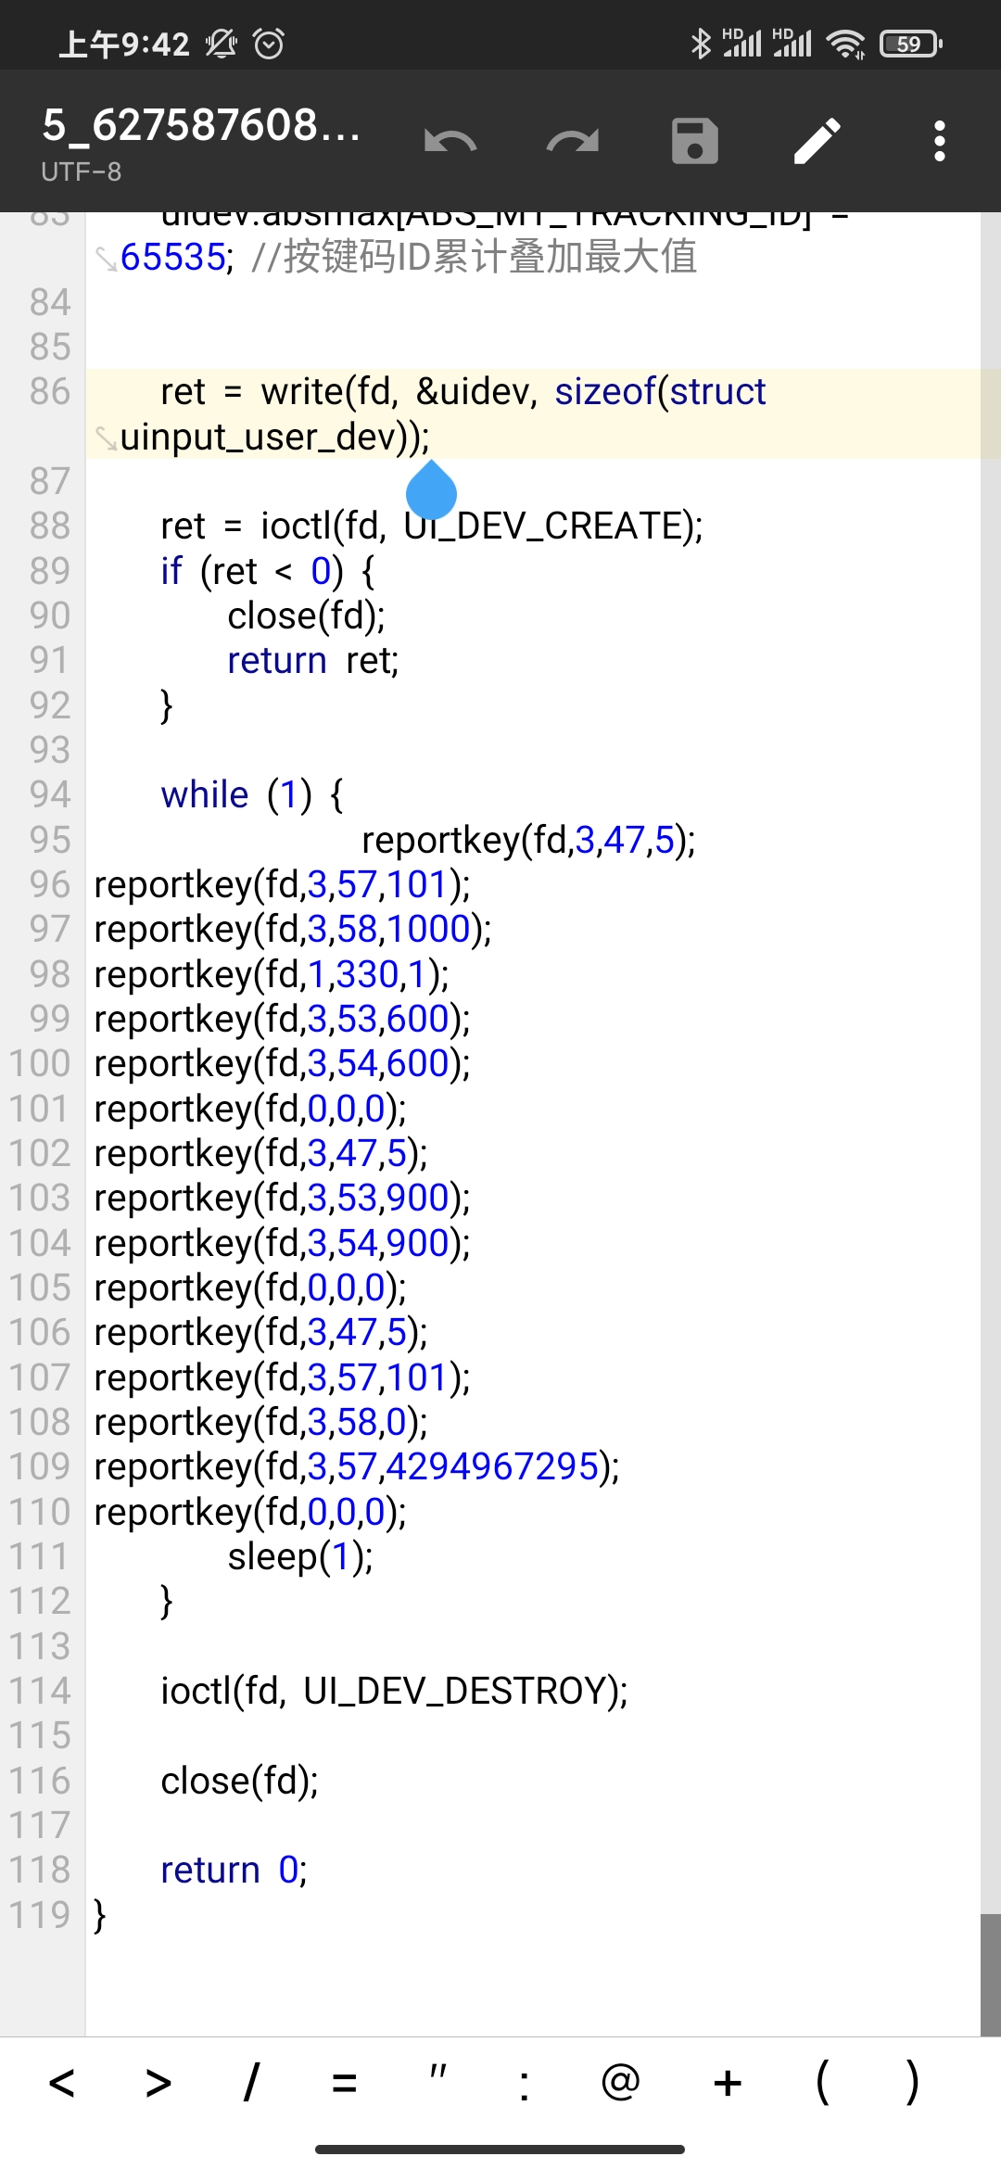Toggle edit mode with pencil icon
1001x2169 pixels.
click(817, 142)
